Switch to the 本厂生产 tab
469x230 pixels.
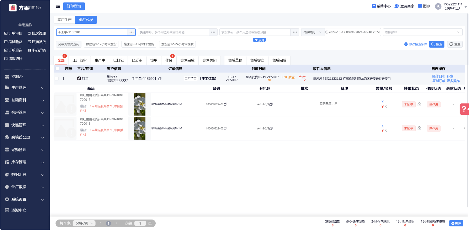[64, 20]
